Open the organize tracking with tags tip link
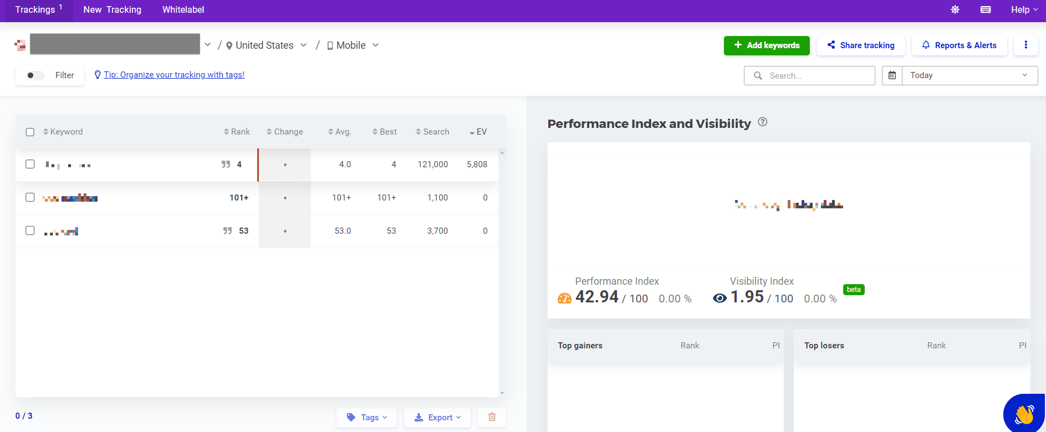Viewport: 1046px width, 432px height. (174, 75)
